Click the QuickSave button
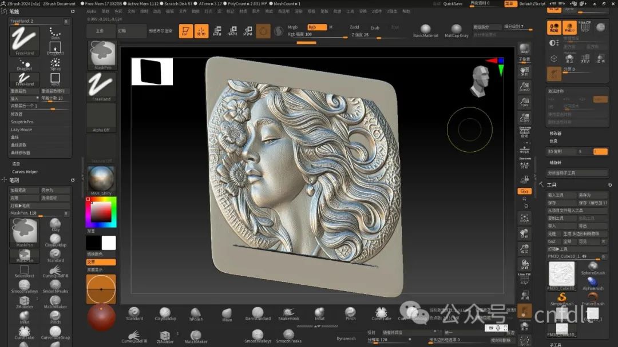This screenshot has width=618, height=347. coord(453,3)
